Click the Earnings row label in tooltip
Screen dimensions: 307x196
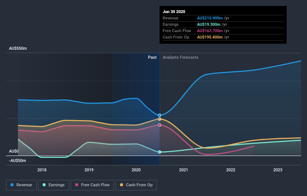pyautogui.click(x=171, y=24)
